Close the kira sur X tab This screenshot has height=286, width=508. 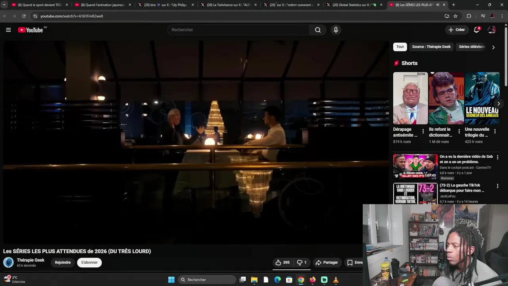tap(192, 5)
